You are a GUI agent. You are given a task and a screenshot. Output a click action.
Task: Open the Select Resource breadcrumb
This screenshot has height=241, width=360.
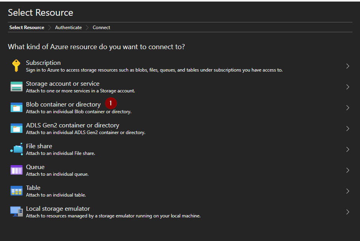click(26, 27)
